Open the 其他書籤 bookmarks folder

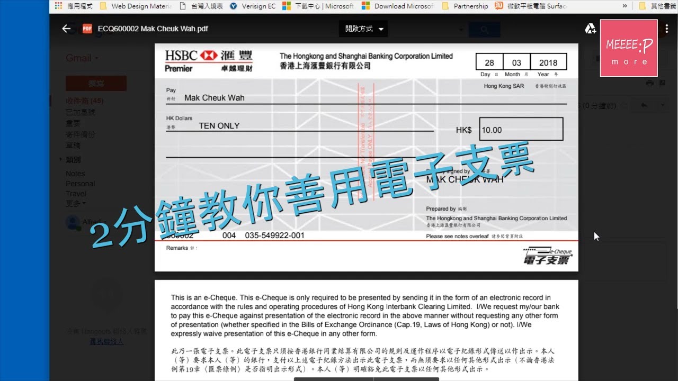657,6
